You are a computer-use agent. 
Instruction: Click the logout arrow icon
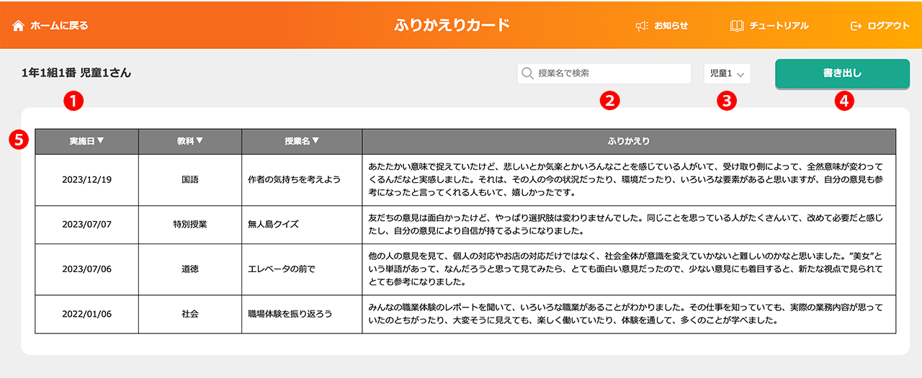(x=856, y=26)
